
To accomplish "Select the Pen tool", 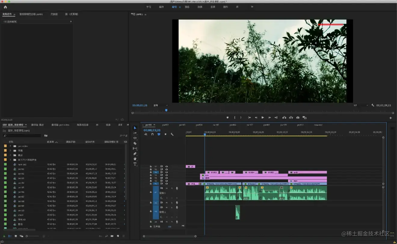I will point(135,154).
